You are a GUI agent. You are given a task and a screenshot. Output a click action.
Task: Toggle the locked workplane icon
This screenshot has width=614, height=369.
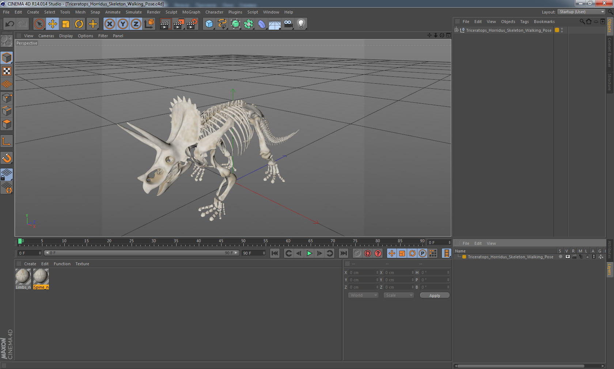coord(7,174)
